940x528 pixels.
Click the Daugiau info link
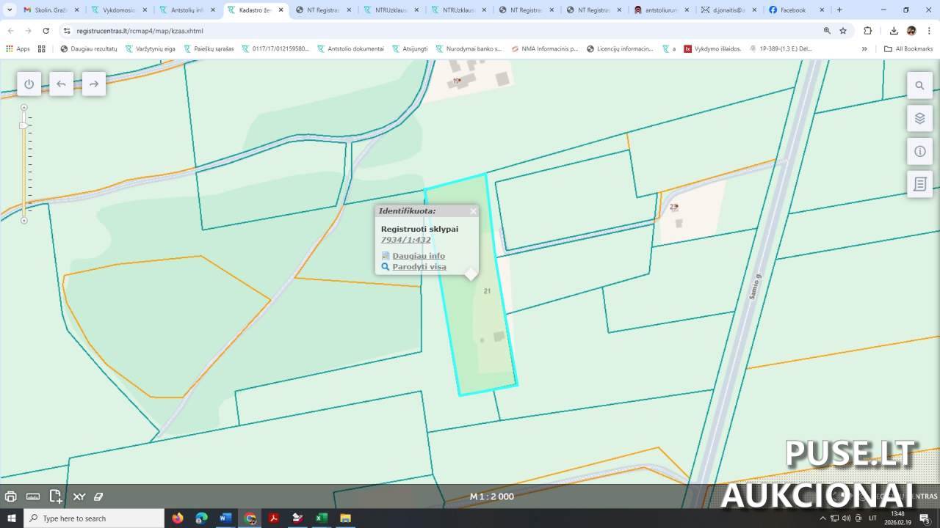coord(419,256)
